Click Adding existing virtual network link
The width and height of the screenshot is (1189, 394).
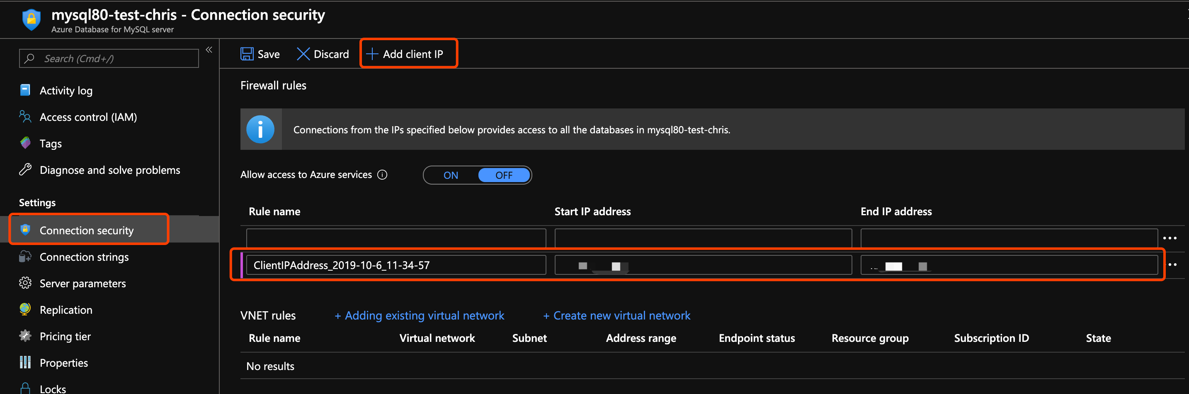pyautogui.click(x=419, y=316)
